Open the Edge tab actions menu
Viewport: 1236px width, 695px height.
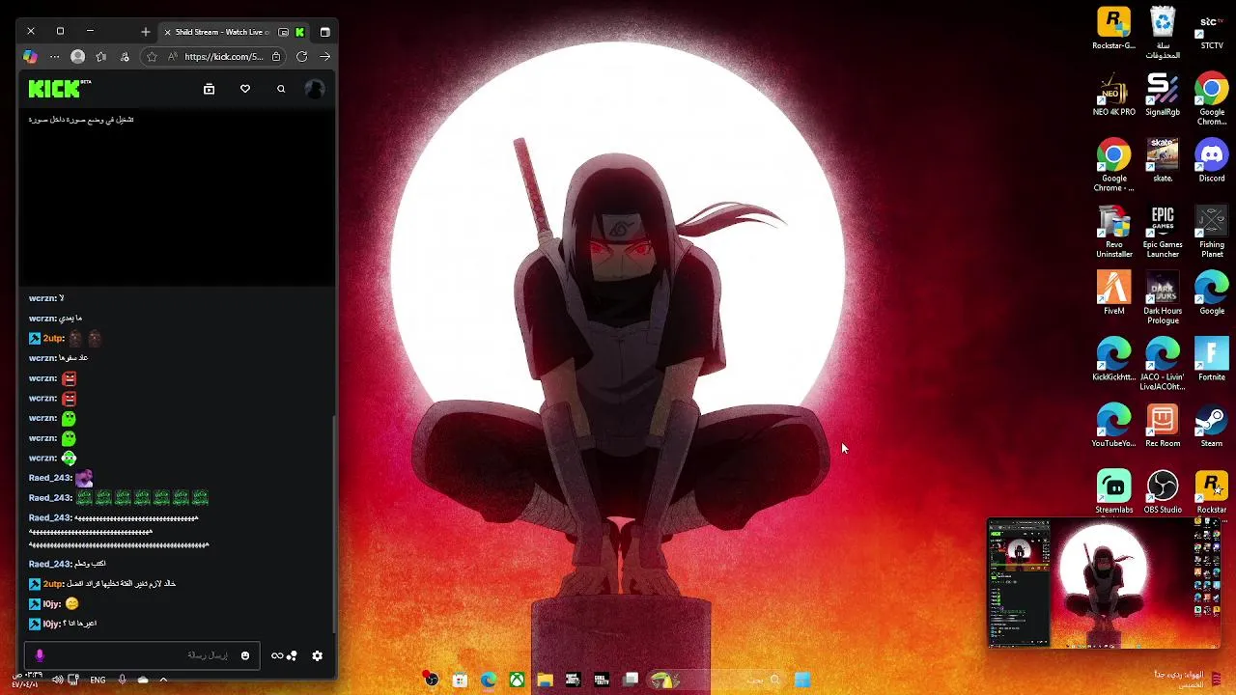pyautogui.click(x=325, y=32)
